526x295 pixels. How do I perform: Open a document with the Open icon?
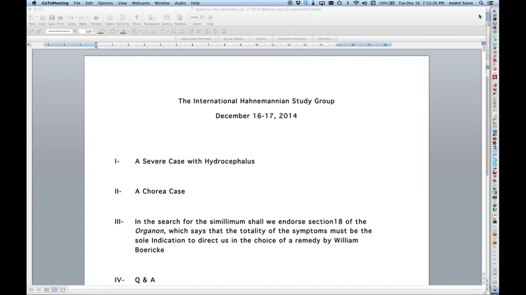point(42,18)
